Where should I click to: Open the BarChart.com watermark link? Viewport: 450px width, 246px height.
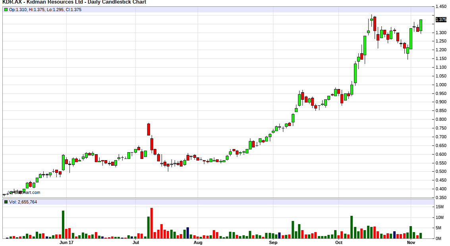pos(24,192)
